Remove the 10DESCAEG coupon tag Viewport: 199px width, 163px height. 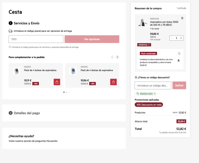155,94
